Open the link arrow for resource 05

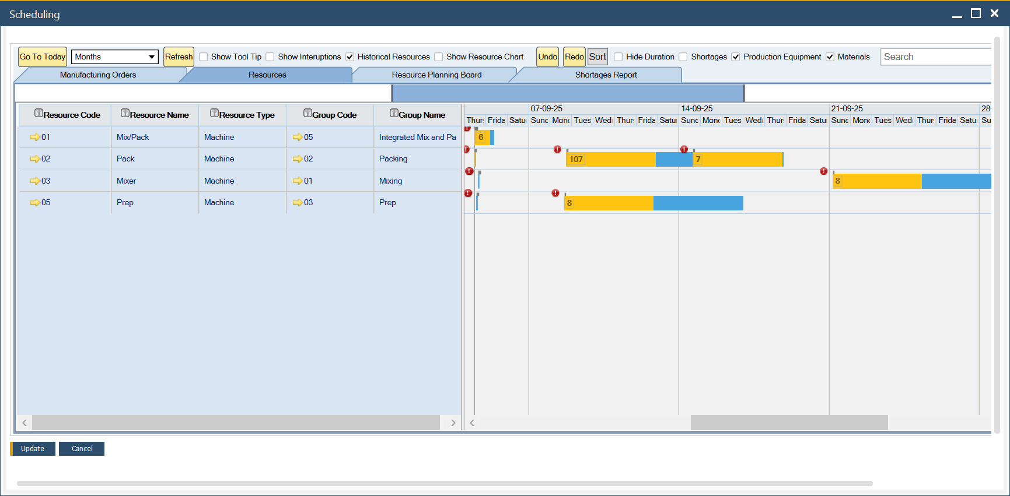(x=35, y=203)
